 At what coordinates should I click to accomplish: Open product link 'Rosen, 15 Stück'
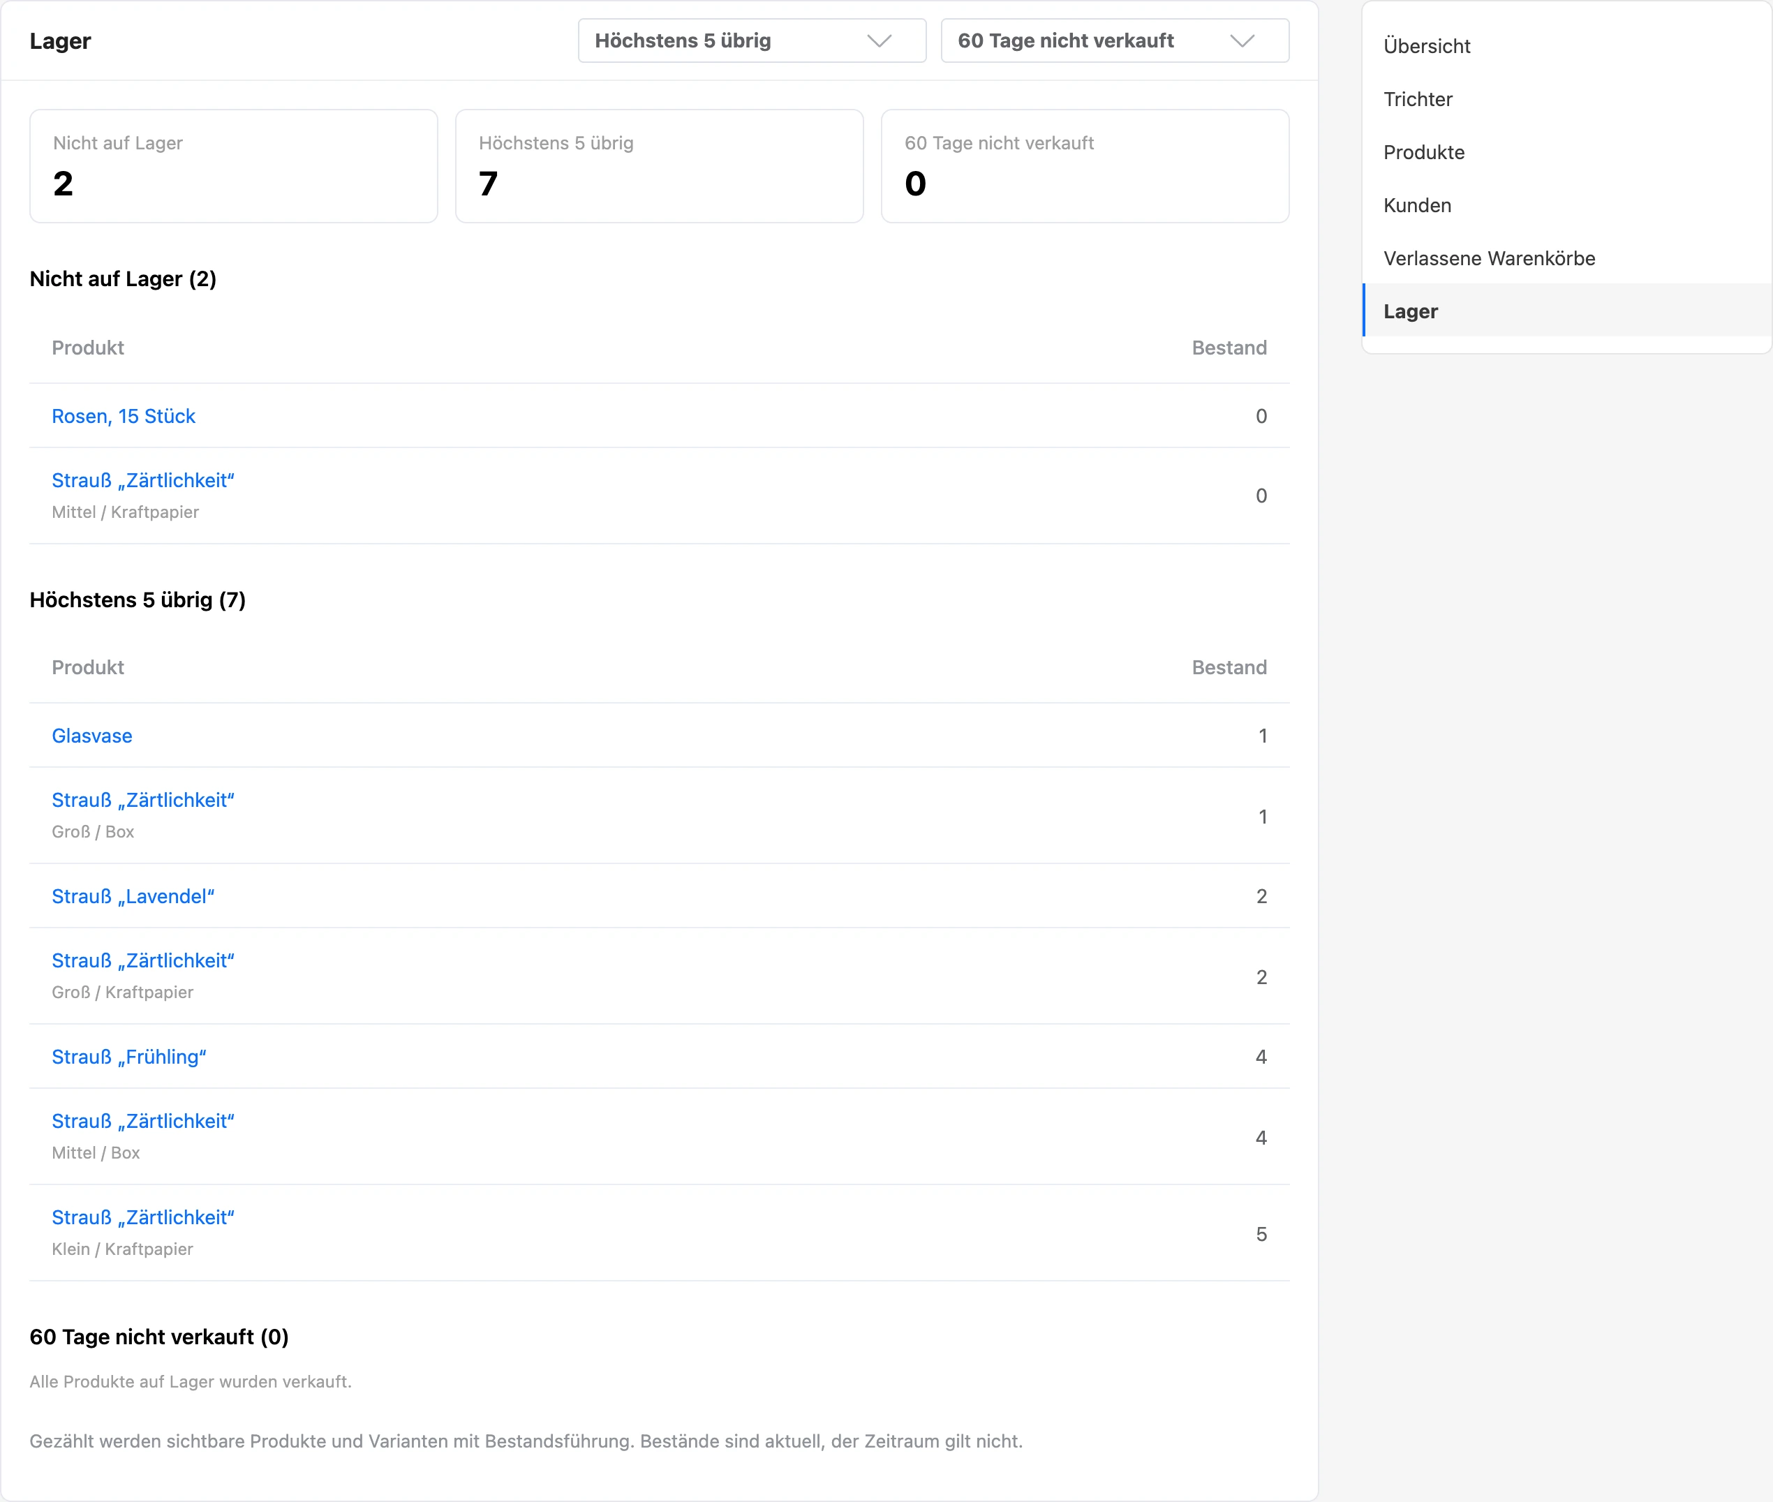pos(124,417)
